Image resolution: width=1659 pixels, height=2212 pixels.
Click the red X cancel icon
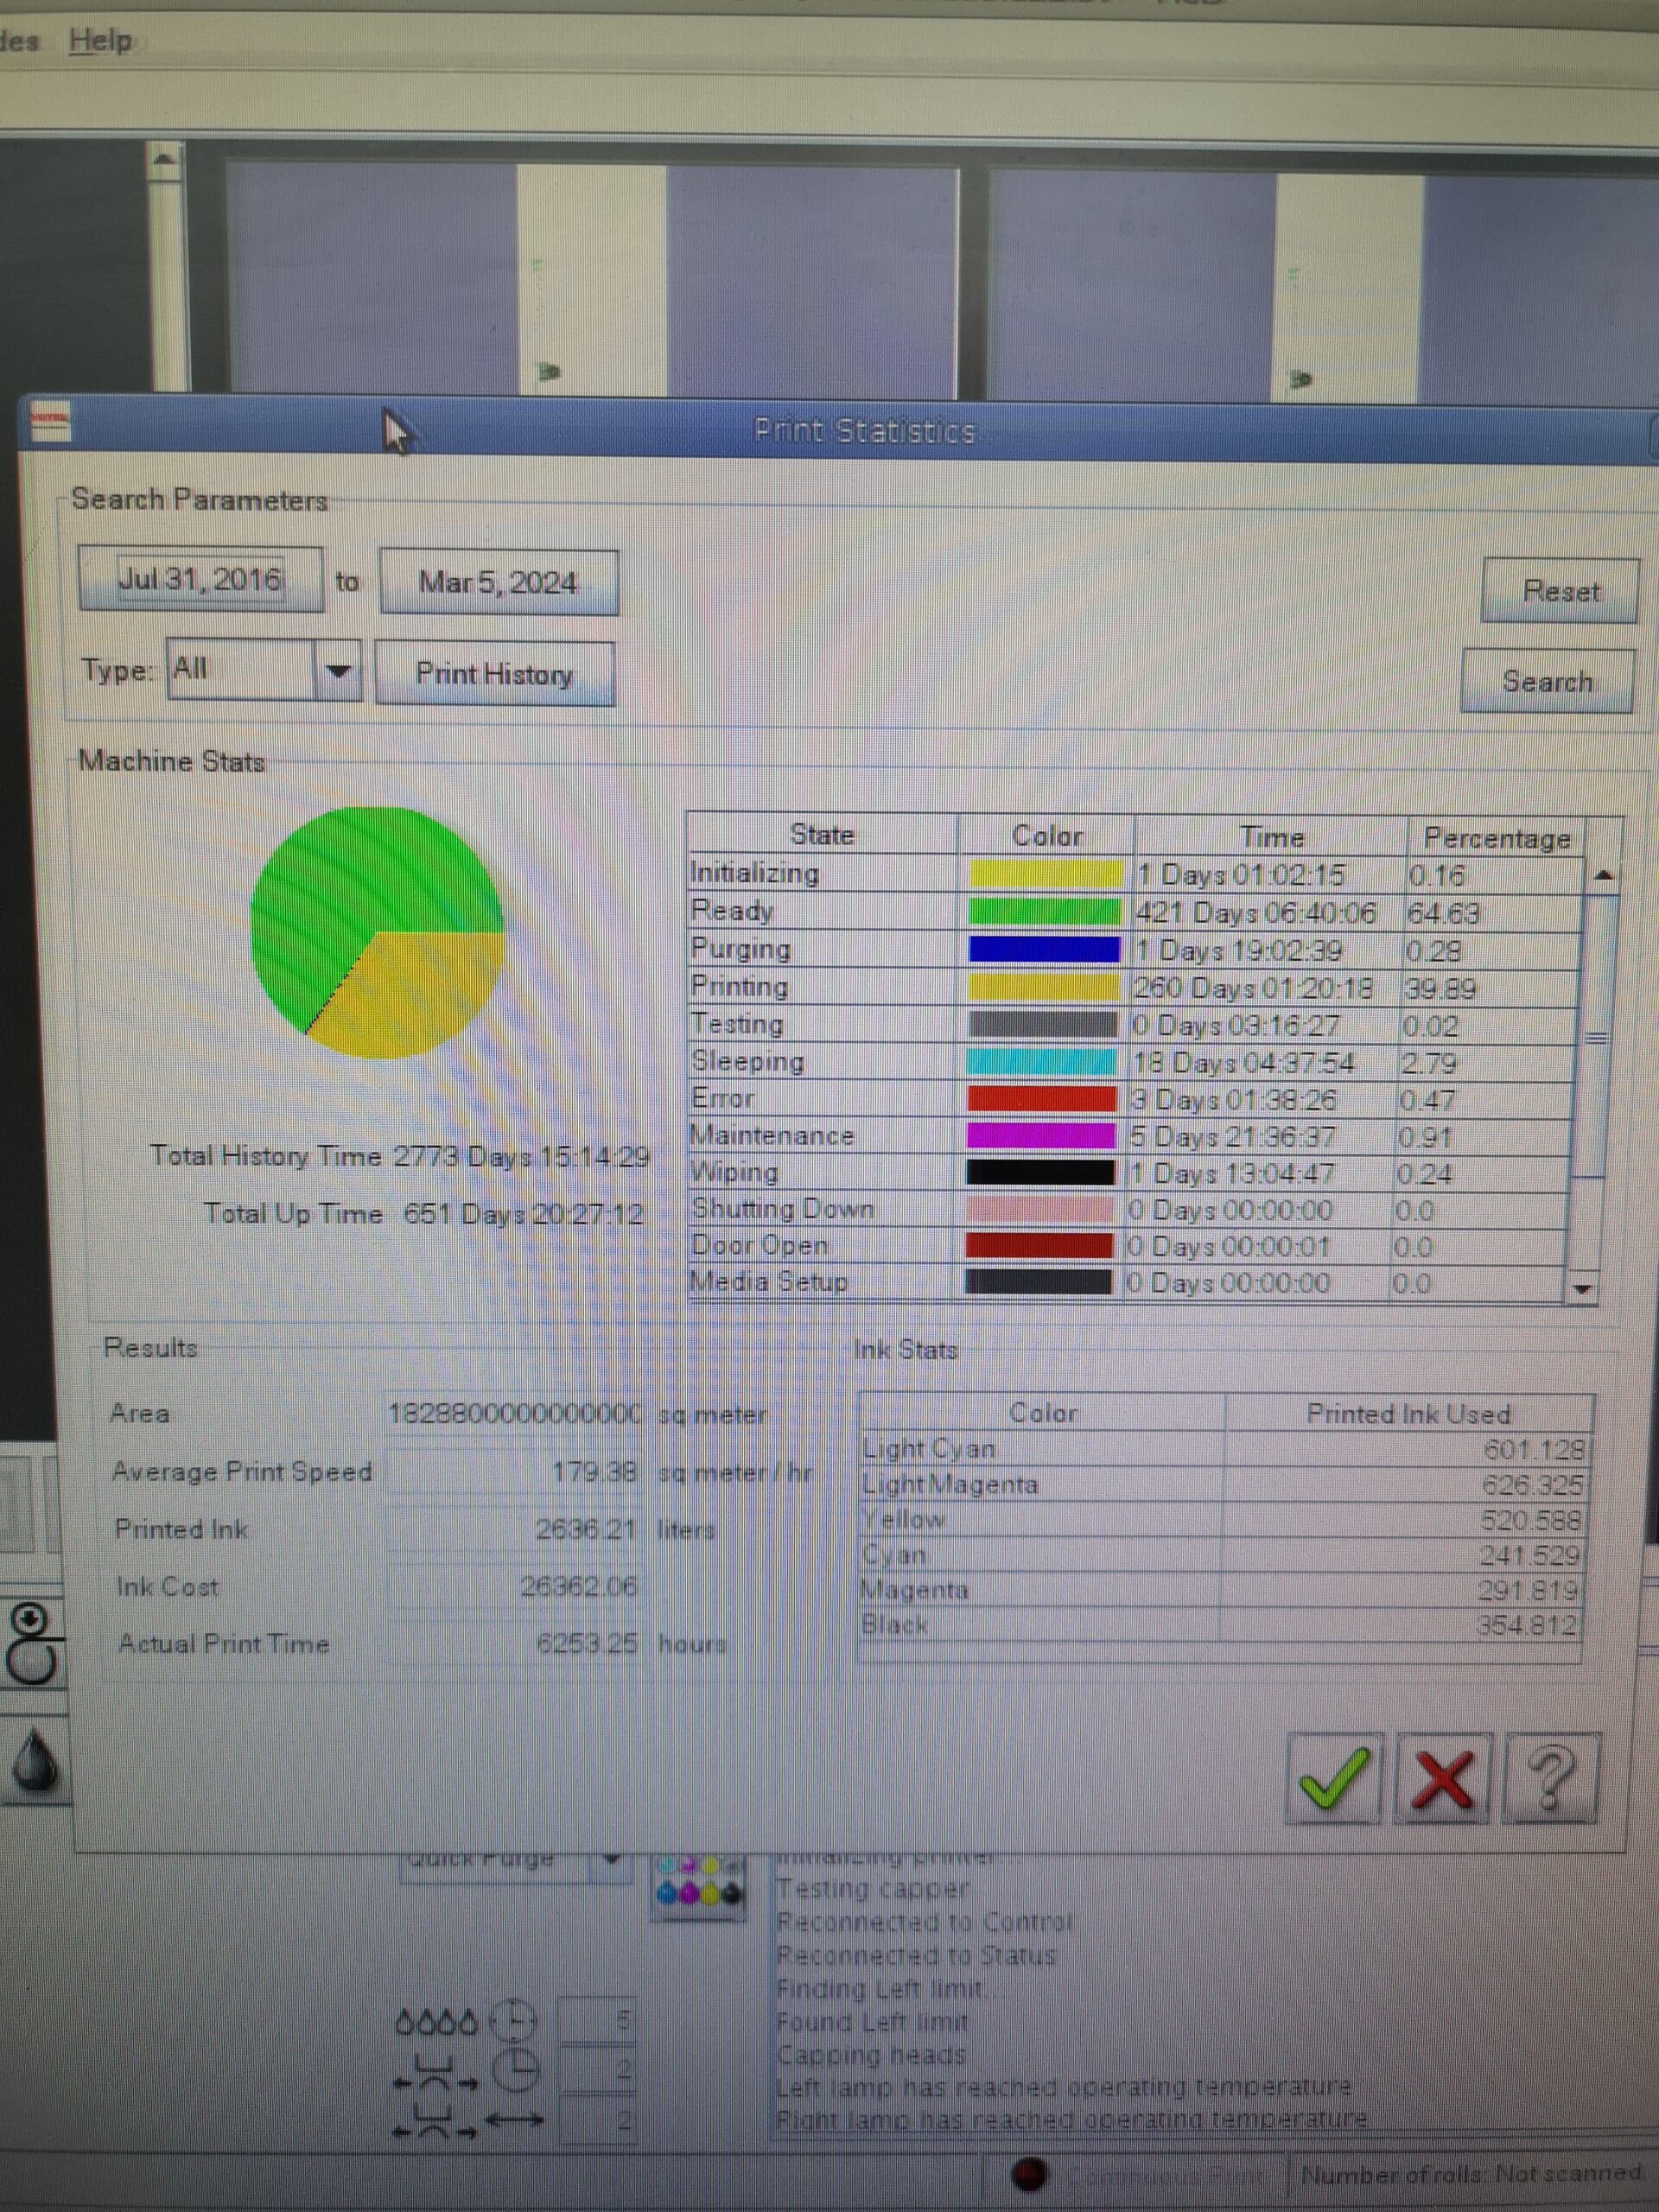1442,1780
